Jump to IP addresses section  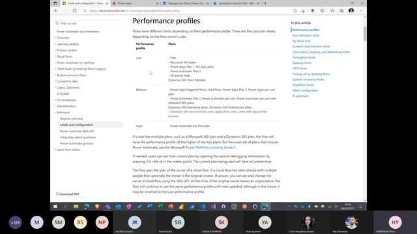pos(300,96)
